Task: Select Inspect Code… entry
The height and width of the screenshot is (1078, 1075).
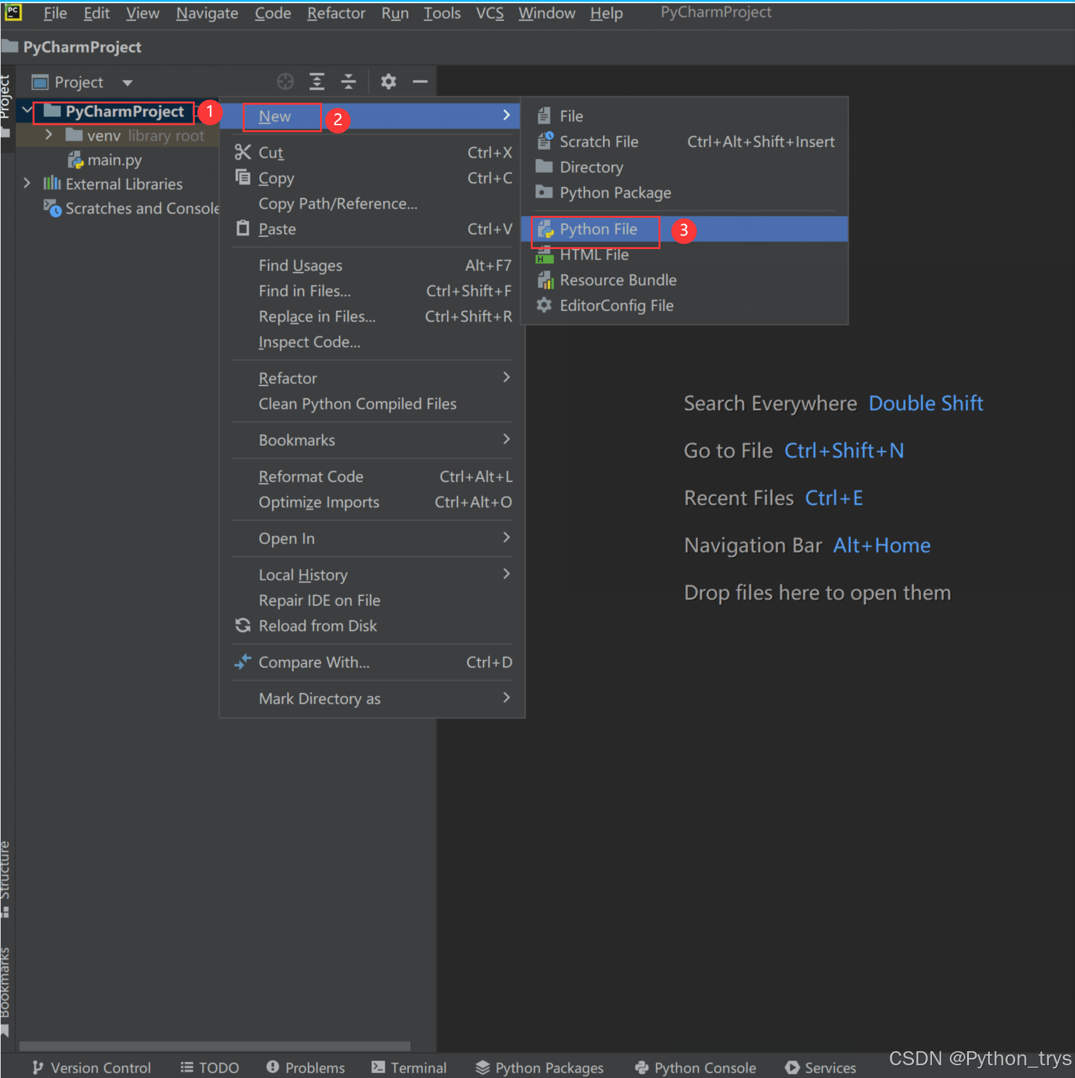Action: point(372,342)
